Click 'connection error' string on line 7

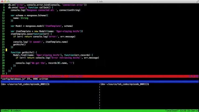73,5
